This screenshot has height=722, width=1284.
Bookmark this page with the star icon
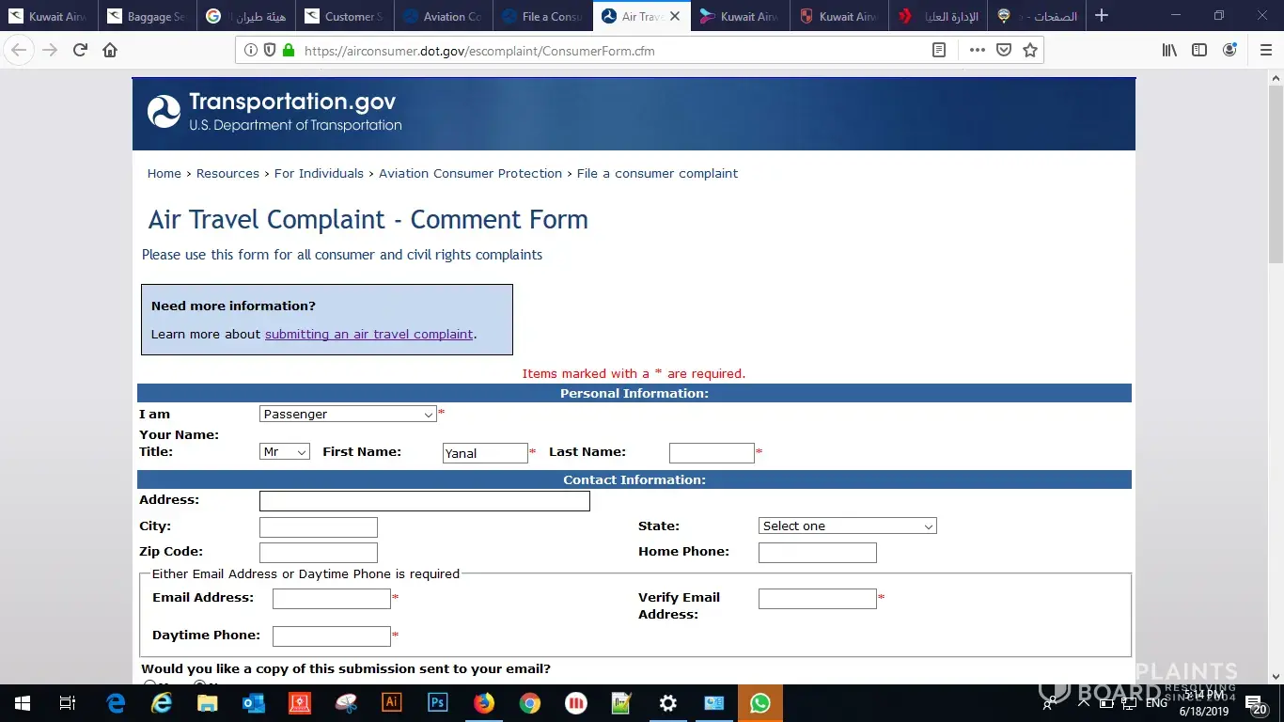(x=1030, y=51)
